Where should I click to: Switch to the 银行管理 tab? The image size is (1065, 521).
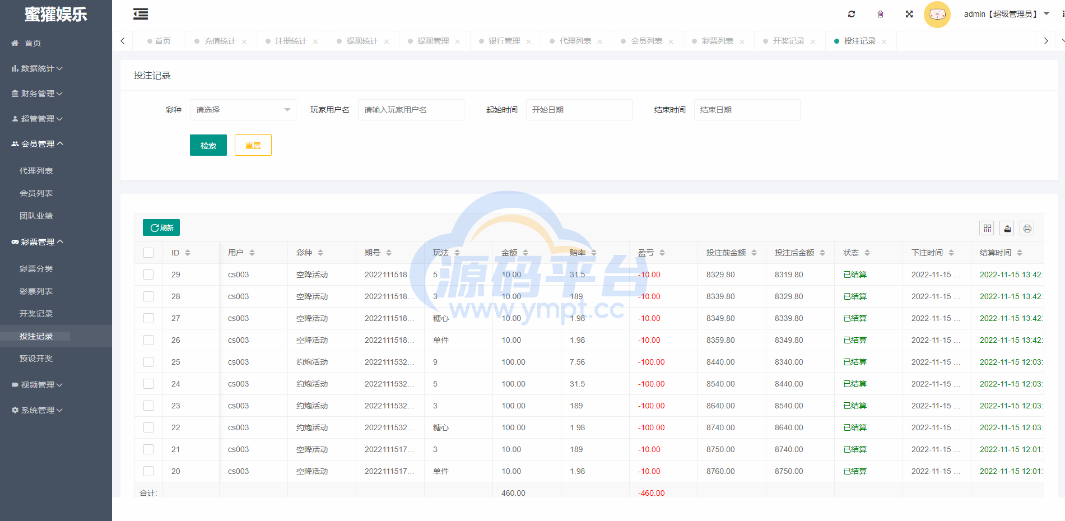click(504, 41)
